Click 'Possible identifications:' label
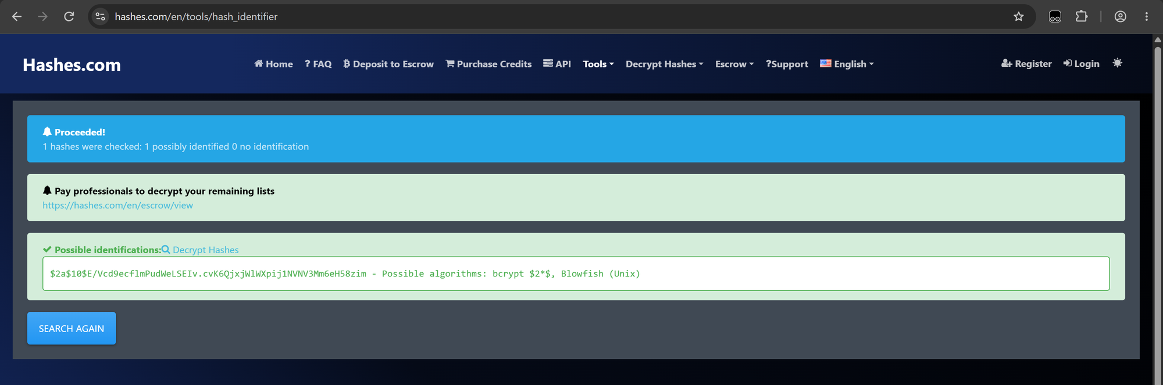The image size is (1163, 385). [108, 250]
